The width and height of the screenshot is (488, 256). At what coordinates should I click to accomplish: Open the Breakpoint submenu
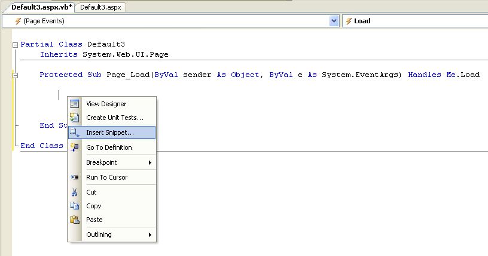[112, 162]
